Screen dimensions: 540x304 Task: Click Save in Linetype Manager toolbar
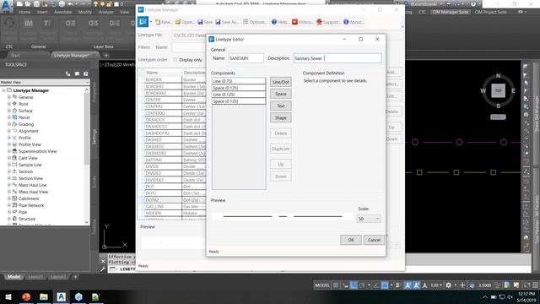click(x=205, y=22)
